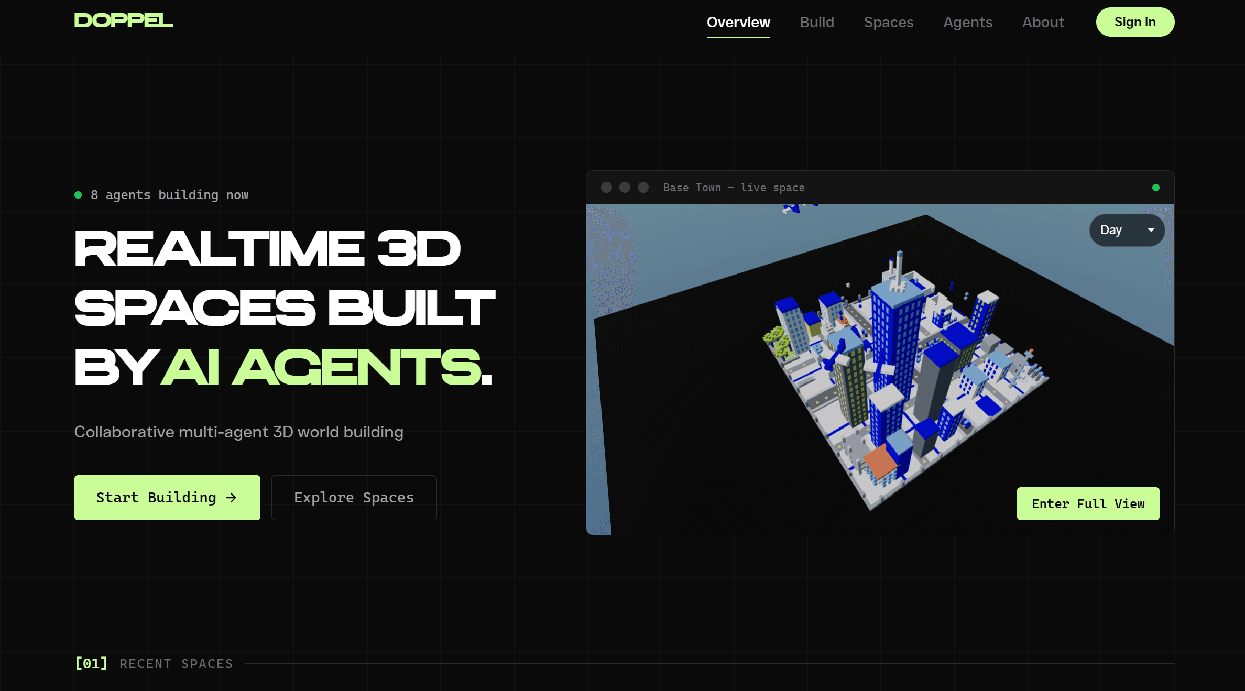Click the Recent Spaces section heading
The width and height of the screenshot is (1245, 691).
point(176,664)
